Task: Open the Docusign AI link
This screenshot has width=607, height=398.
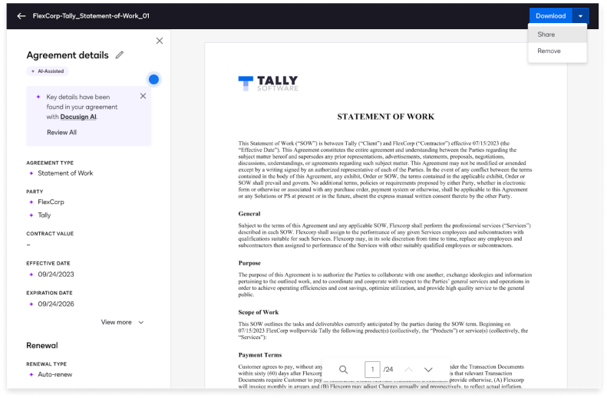Action: coord(78,117)
